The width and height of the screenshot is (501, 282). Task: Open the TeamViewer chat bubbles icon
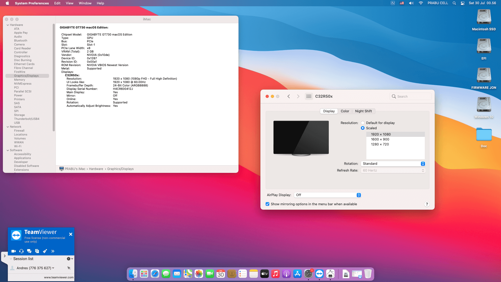pyautogui.click(x=29, y=251)
